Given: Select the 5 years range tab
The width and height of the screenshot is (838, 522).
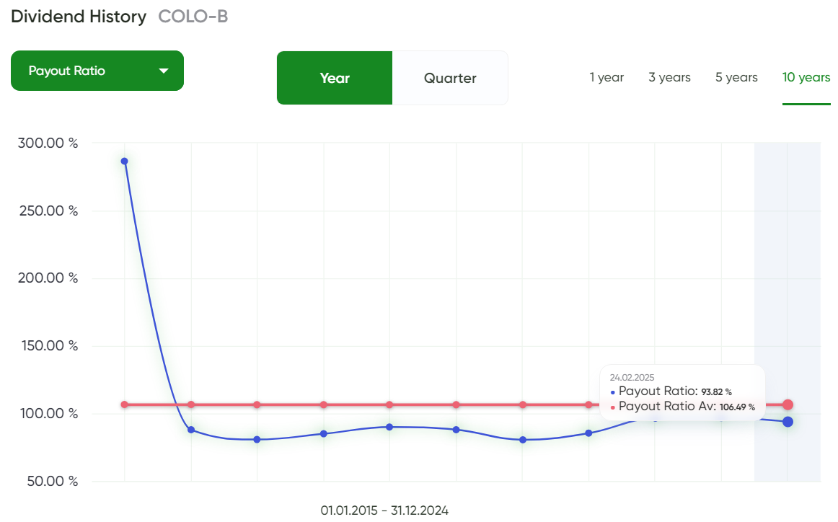Looking at the screenshot, I should click(736, 77).
